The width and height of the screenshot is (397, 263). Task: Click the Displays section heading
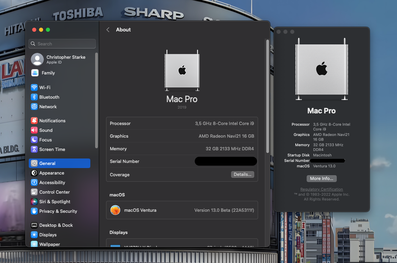[x=118, y=232]
